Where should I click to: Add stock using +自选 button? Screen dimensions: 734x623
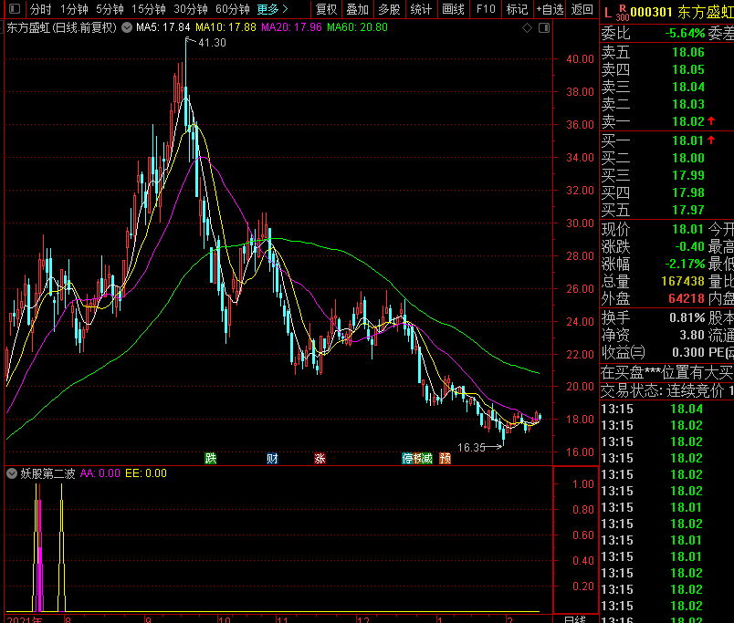coord(549,9)
